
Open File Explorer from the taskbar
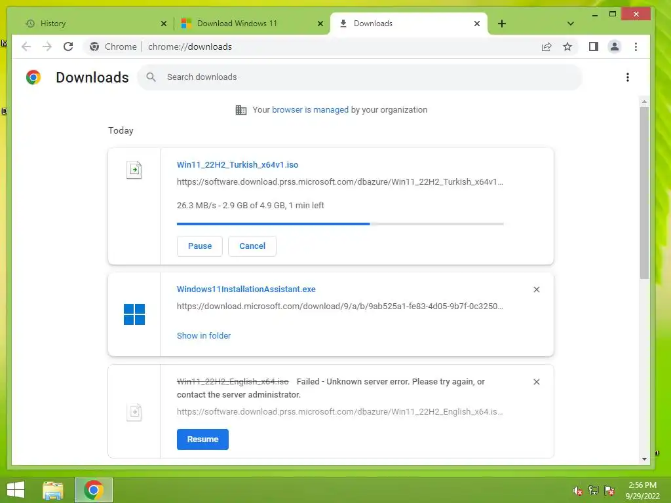tap(53, 490)
